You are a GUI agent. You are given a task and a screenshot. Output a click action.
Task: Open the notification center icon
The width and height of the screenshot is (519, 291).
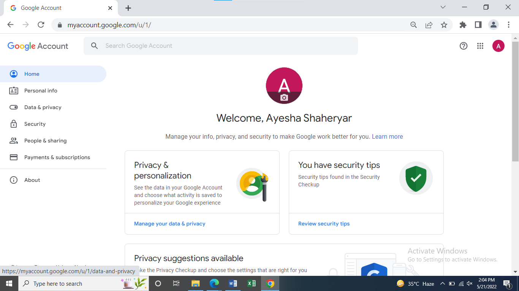click(507, 283)
